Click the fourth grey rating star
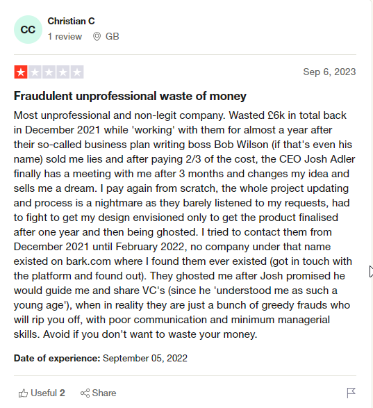The height and width of the screenshot is (408, 373). [63, 72]
